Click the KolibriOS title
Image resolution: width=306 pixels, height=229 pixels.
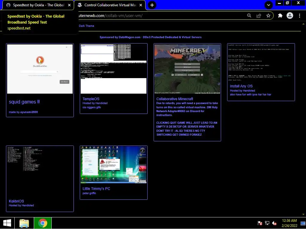click(x=16, y=201)
